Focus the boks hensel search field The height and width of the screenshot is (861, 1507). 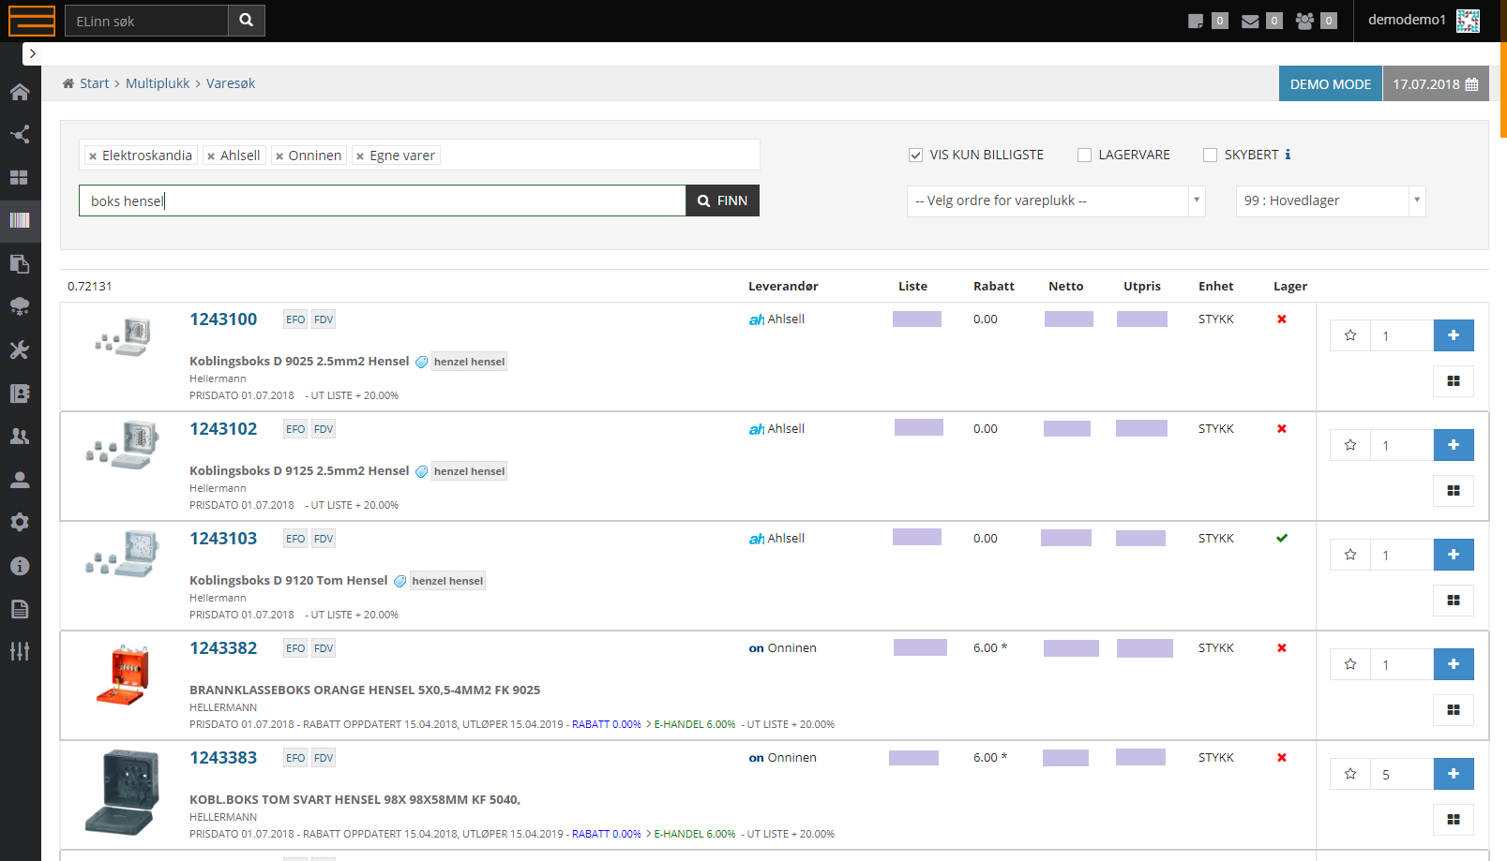click(383, 200)
